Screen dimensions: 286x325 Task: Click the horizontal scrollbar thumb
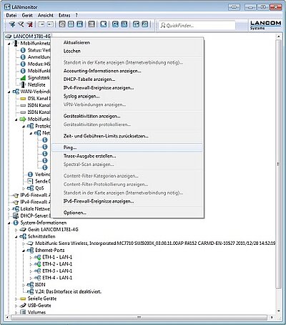[139, 318]
